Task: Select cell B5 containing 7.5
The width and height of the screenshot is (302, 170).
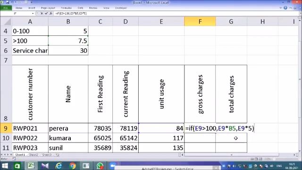Action: [68, 41]
